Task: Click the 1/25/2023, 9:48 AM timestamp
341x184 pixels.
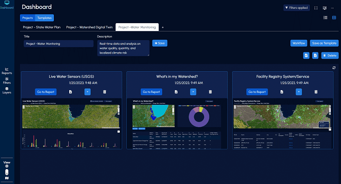Action: tap(83, 83)
